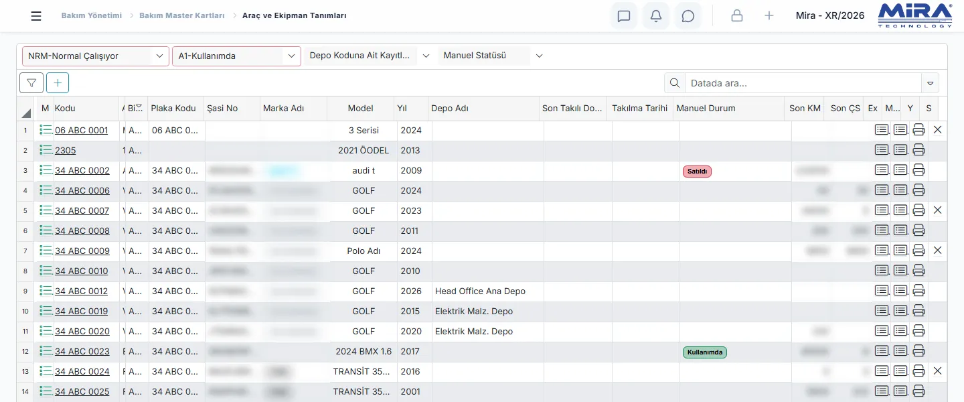The height and width of the screenshot is (402, 964).
Task: Click the padlock icon in the header
Action: coord(737,16)
